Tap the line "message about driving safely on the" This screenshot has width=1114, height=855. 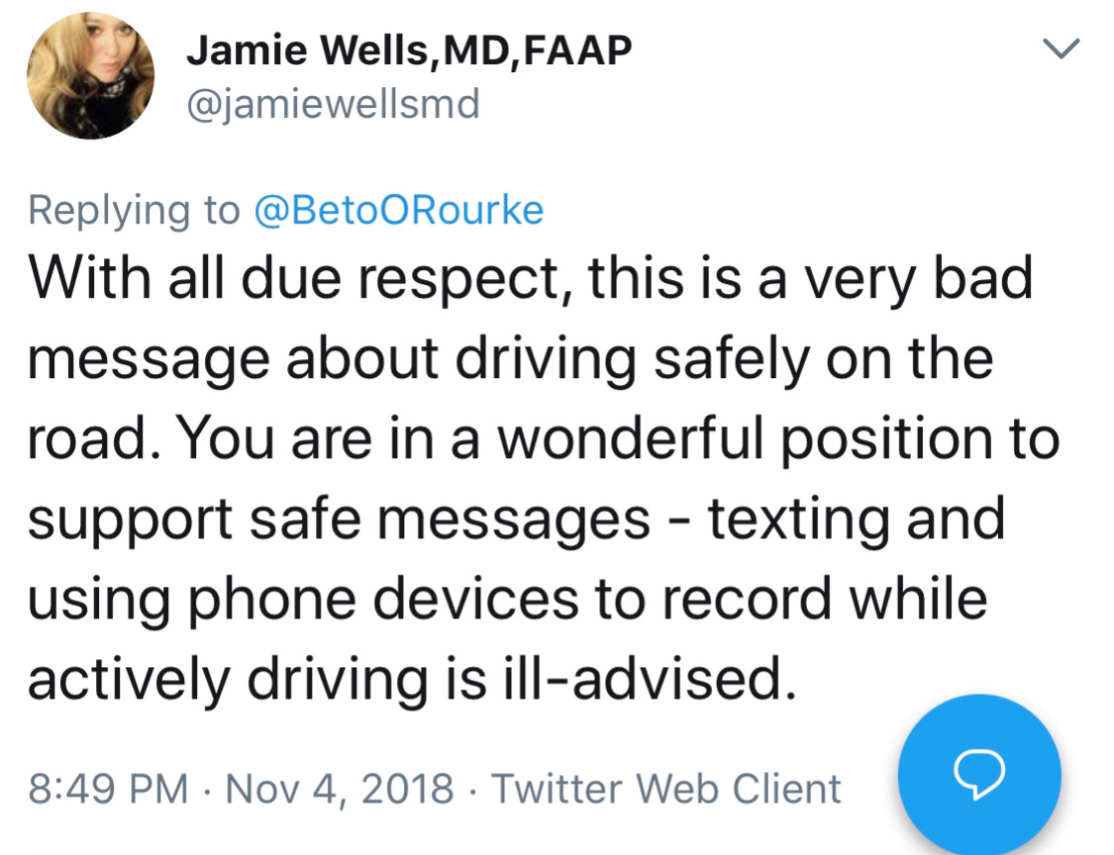tap(510, 359)
